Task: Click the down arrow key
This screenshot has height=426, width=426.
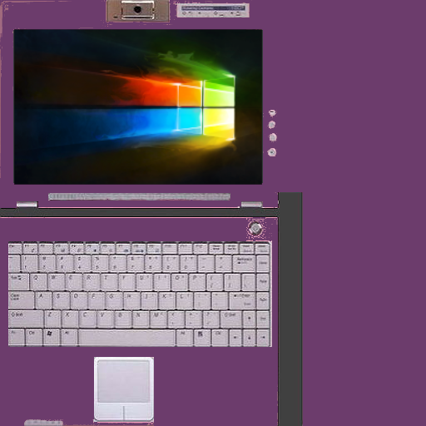Action: coord(250,338)
